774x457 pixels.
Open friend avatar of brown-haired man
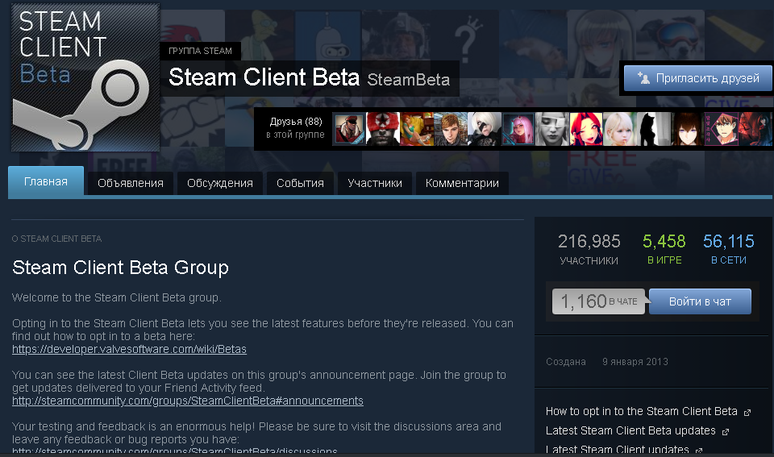pos(451,129)
